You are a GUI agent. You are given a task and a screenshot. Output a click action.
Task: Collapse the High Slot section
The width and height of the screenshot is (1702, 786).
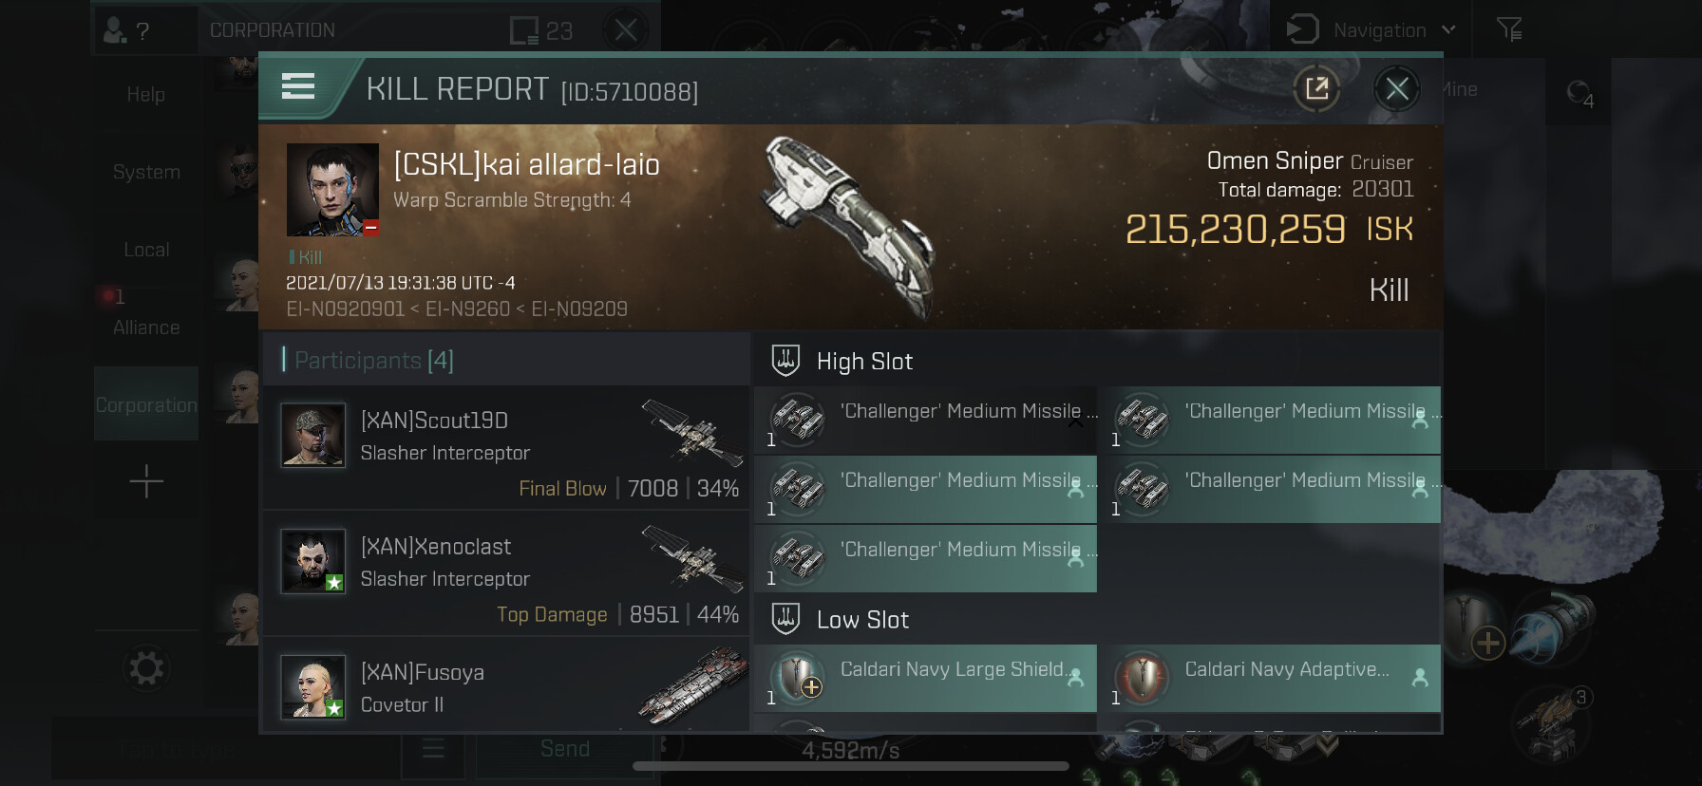pos(862,361)
